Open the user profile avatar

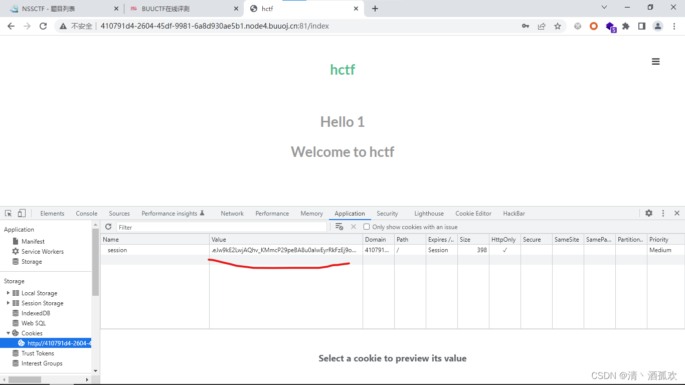pos(658,26)
